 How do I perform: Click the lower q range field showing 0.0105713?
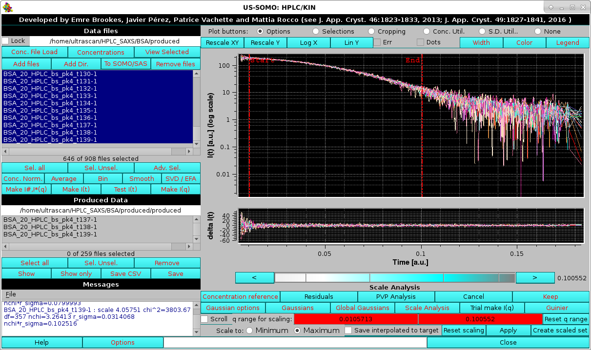[357, 319]
